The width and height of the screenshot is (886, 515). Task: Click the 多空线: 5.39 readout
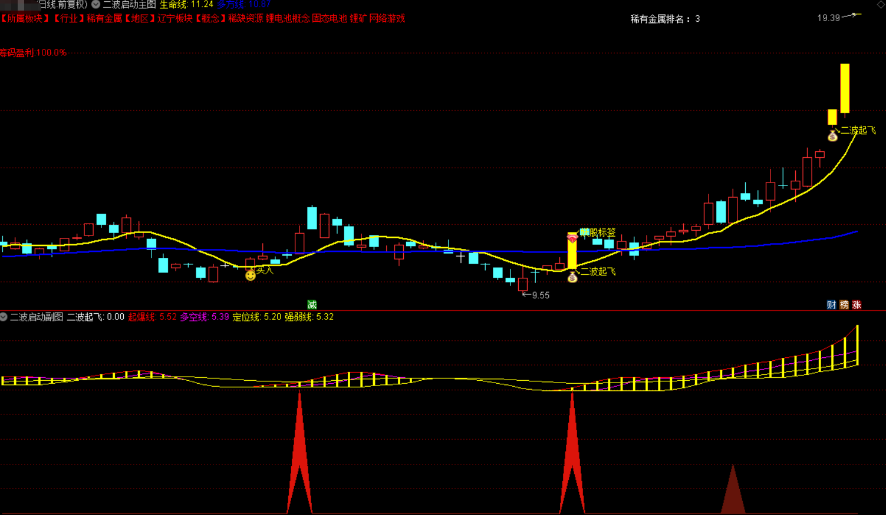click(205, 317)
